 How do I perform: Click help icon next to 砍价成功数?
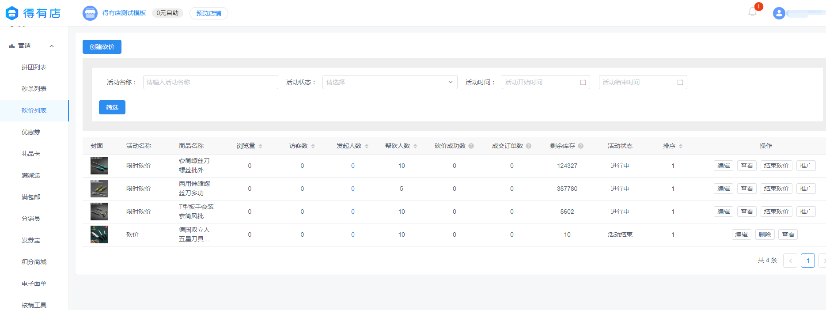click(x=471, y=146)
